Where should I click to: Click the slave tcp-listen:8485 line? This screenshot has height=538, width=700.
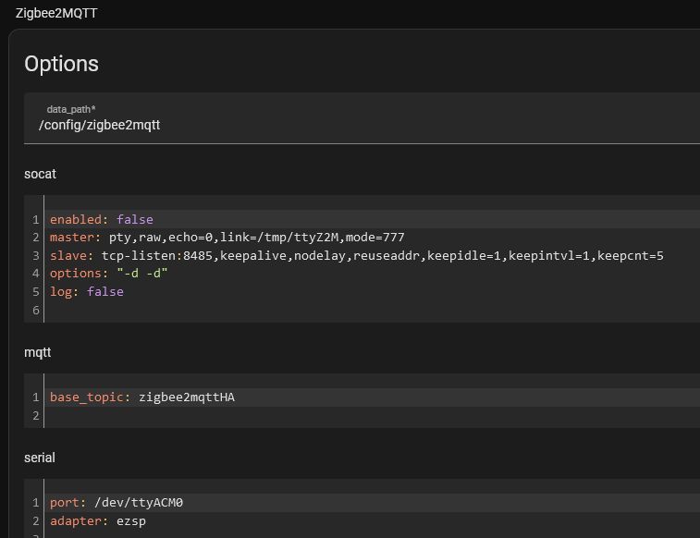[373, 255]
